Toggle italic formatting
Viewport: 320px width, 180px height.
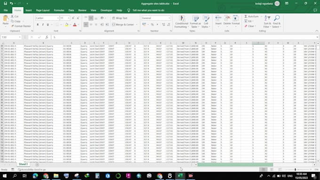pos(43,24)
